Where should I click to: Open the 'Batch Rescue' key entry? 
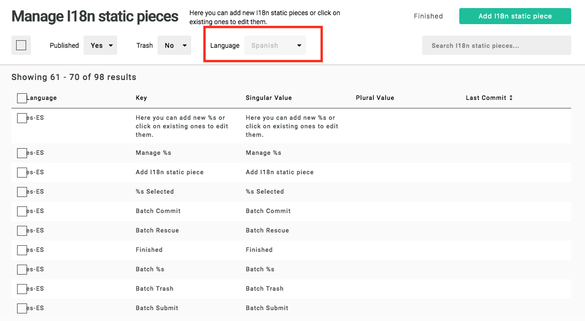click(x=157, y=231)
